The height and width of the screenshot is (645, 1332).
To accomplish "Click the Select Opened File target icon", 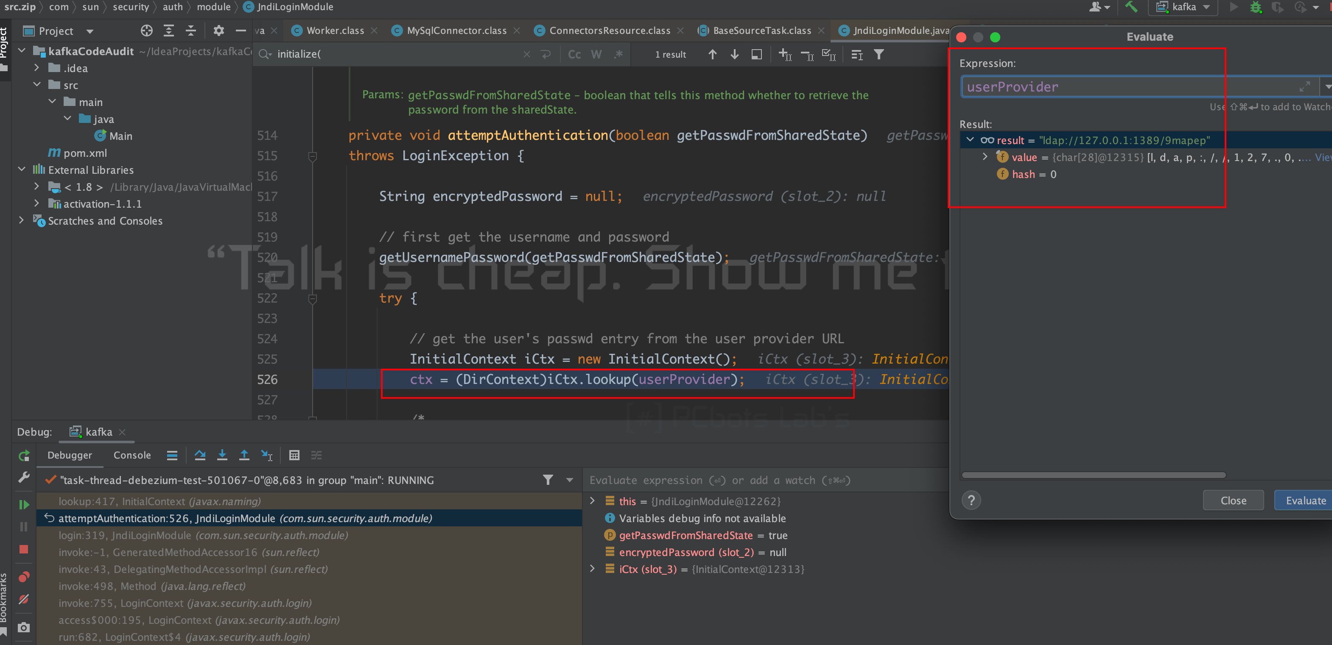I will pyautogui.click(x=147, y=31).
